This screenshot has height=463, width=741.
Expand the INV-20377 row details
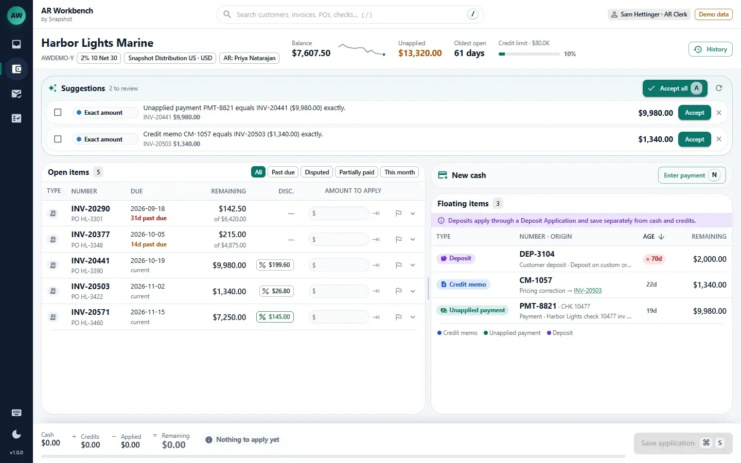pyautogui.click(x=413, y=239)
